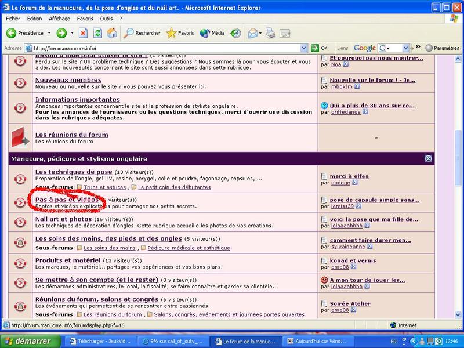The height and width of the screenshot is (348, 464).
Task: Open the Précédente back history dropdown arrow
Action: pyautogui.click(x=49, y=33)
